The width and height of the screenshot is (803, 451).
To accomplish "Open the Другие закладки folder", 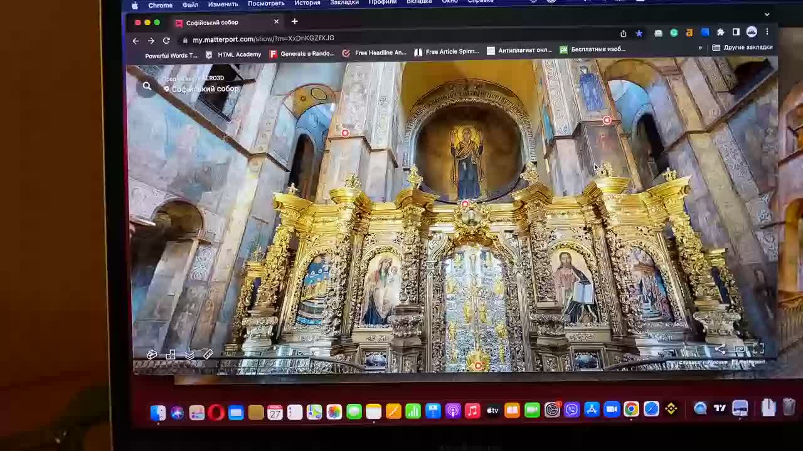I will coord(743,48).
